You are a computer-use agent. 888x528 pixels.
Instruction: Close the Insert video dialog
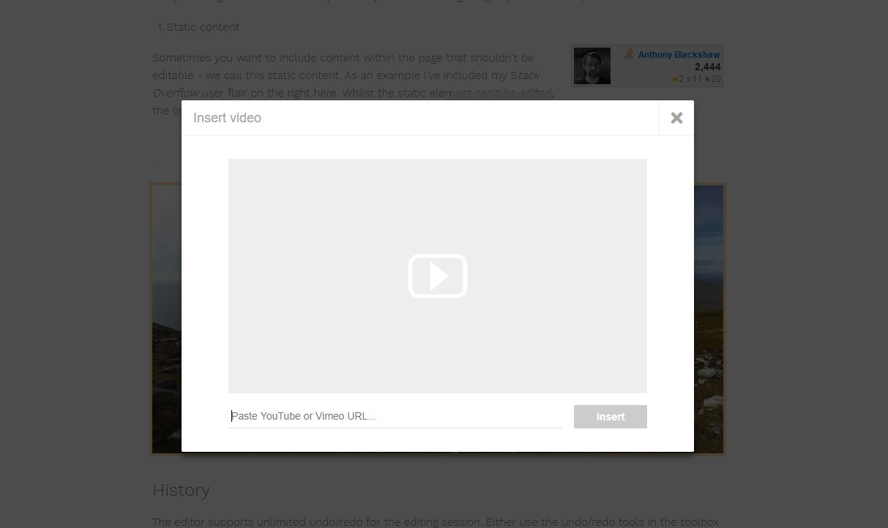[x=676, y=118]
